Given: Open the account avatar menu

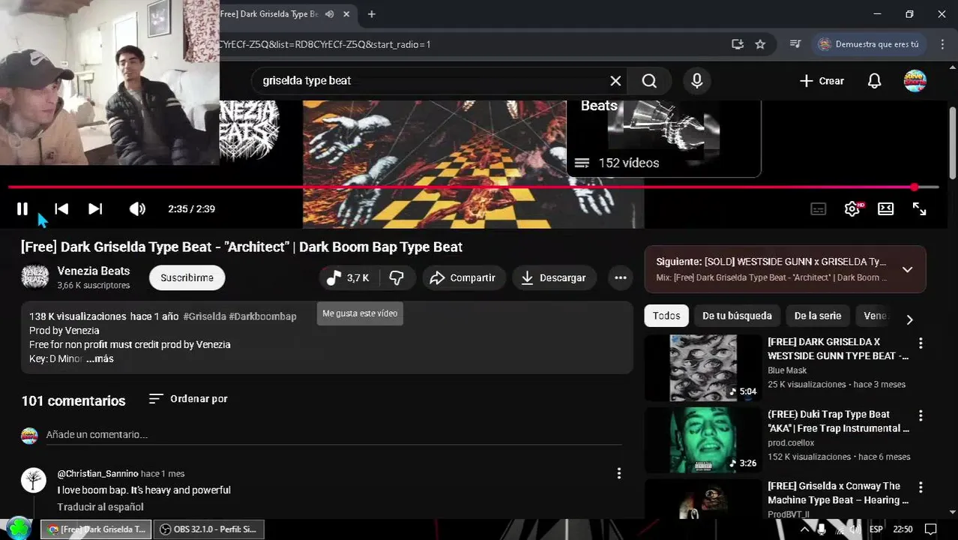Looking at the screenshot, I should pyautogui.click(x=915, y=81).
